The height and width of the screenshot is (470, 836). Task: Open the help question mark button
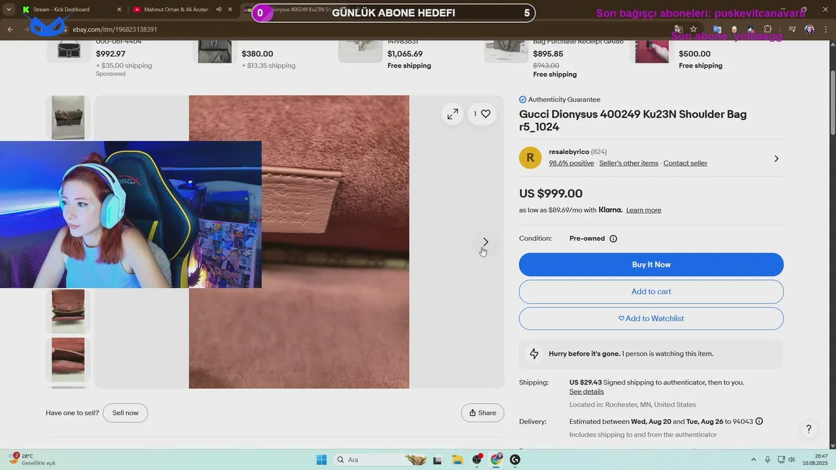809,429
